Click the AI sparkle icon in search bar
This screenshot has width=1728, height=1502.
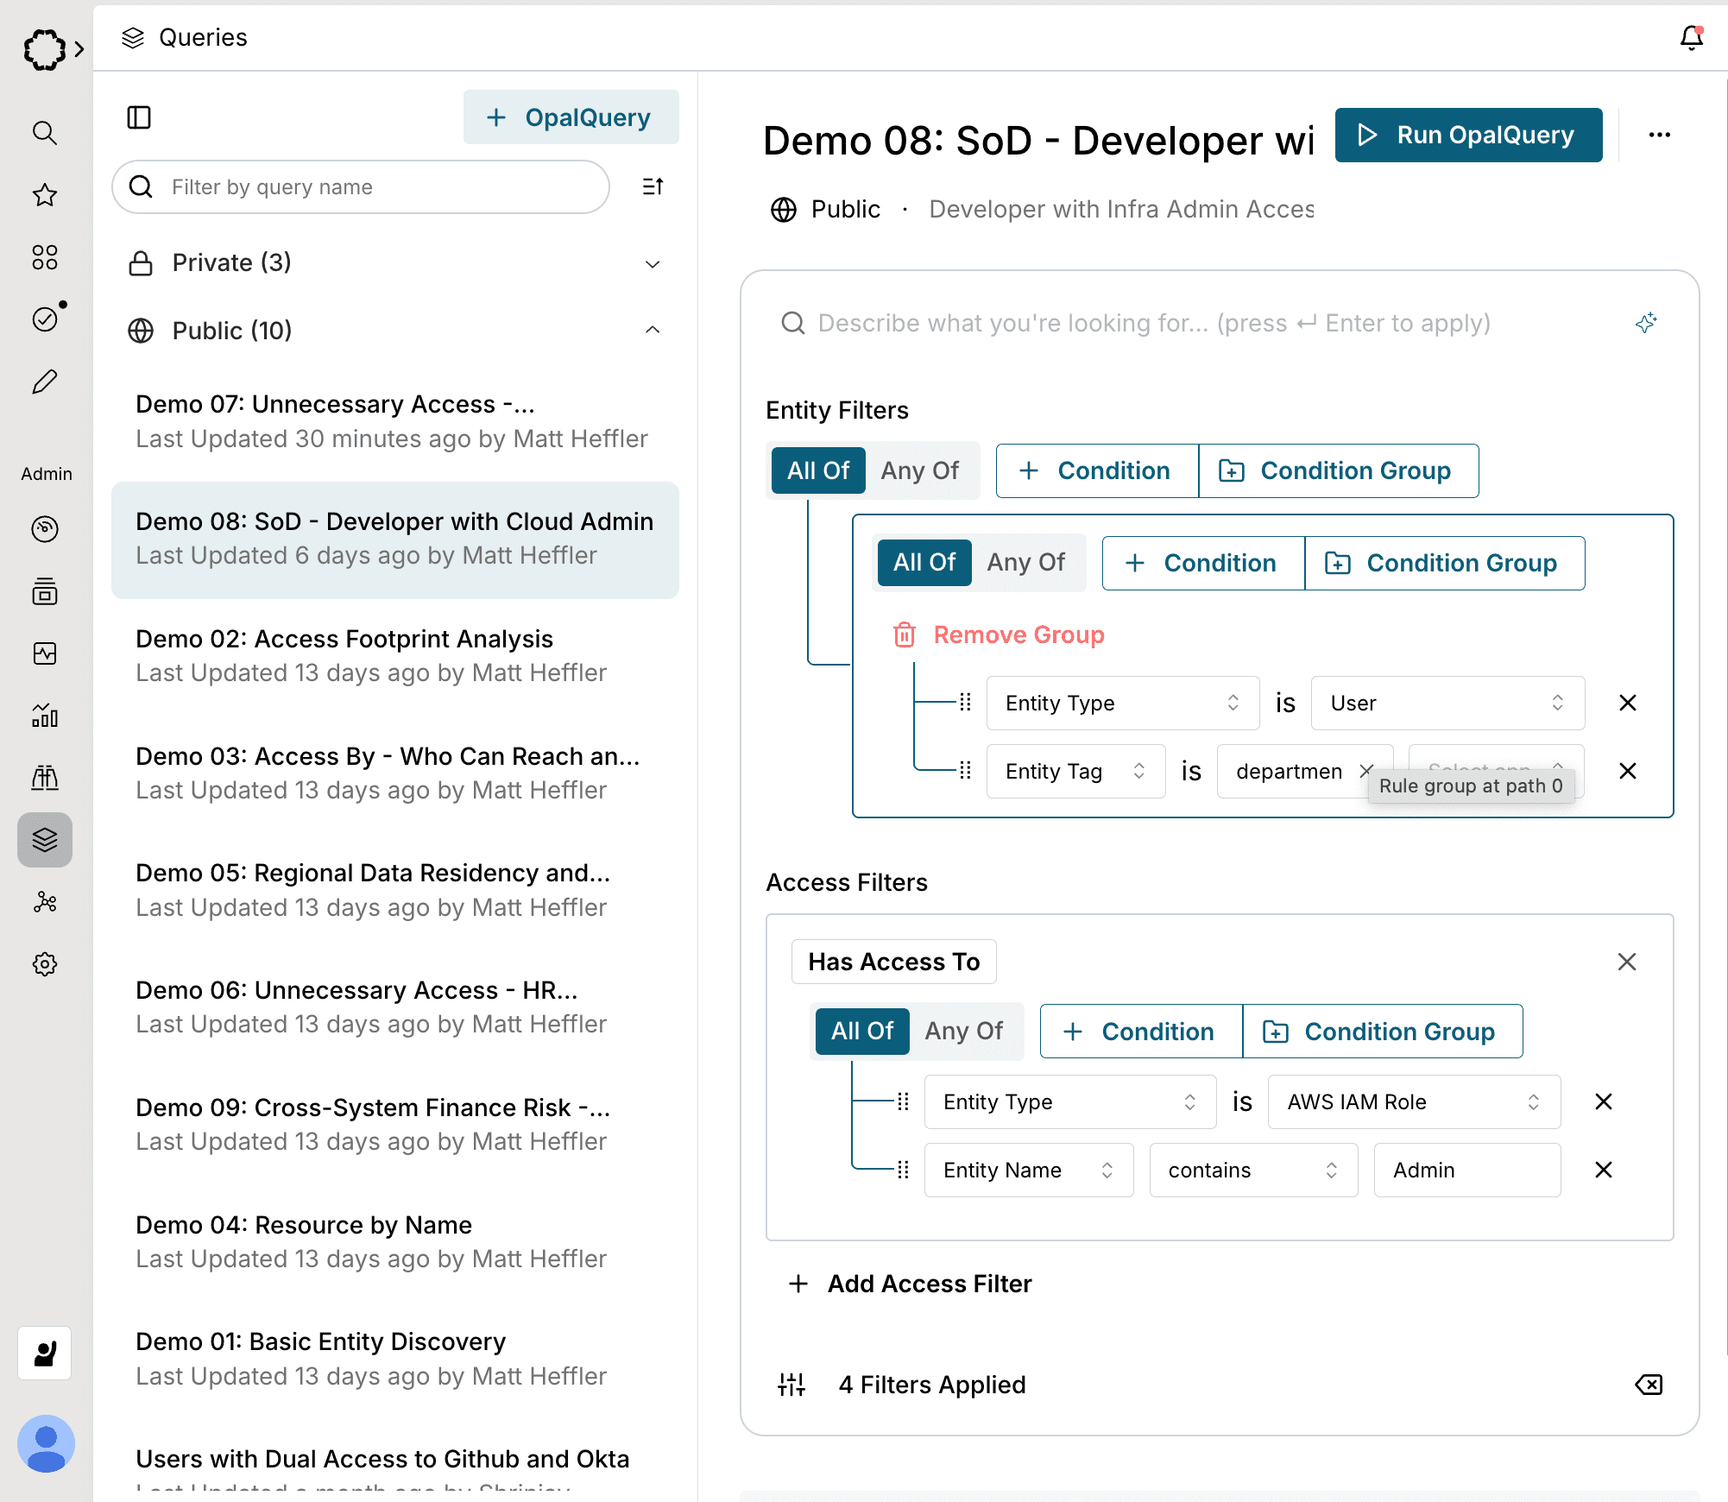click(1646, 323)
